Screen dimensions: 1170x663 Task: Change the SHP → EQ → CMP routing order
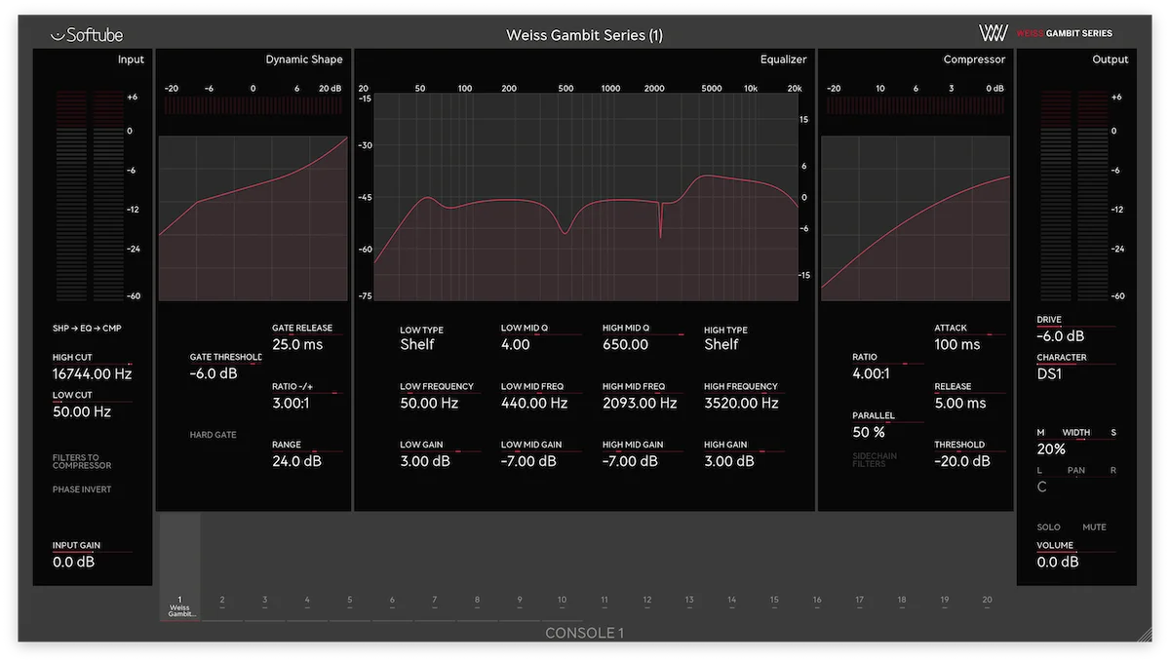(85, 329)
